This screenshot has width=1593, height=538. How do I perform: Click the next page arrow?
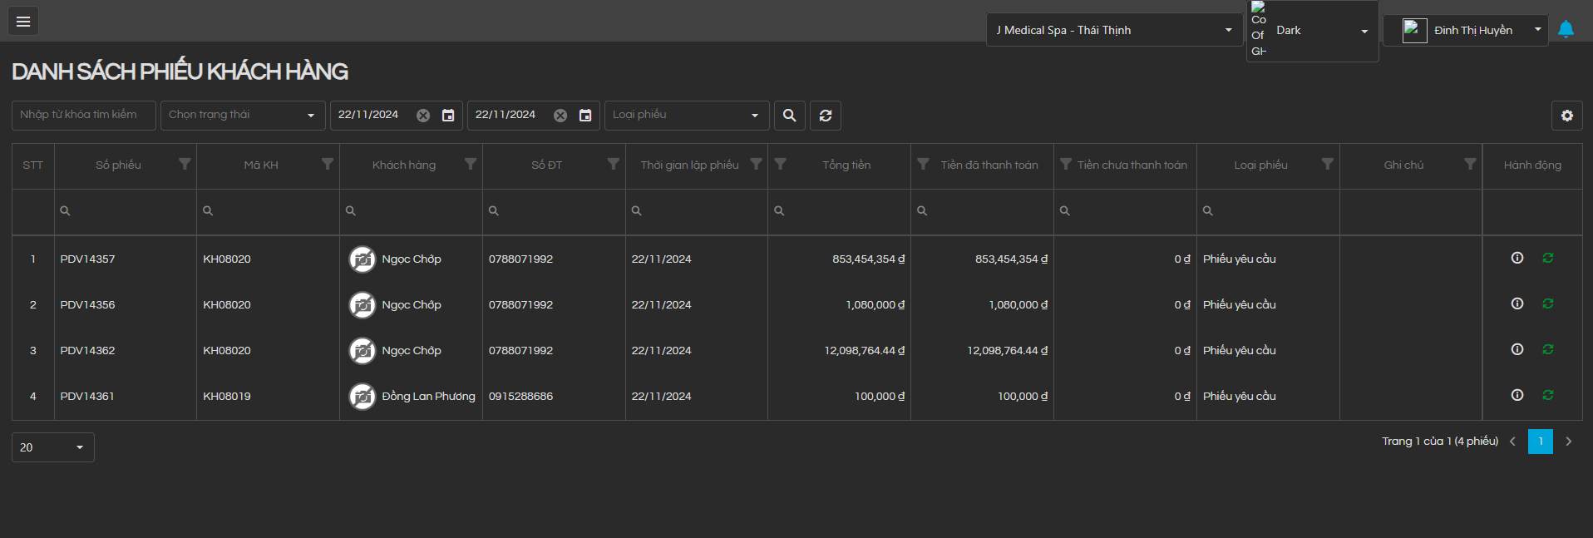pos(1568,442)
